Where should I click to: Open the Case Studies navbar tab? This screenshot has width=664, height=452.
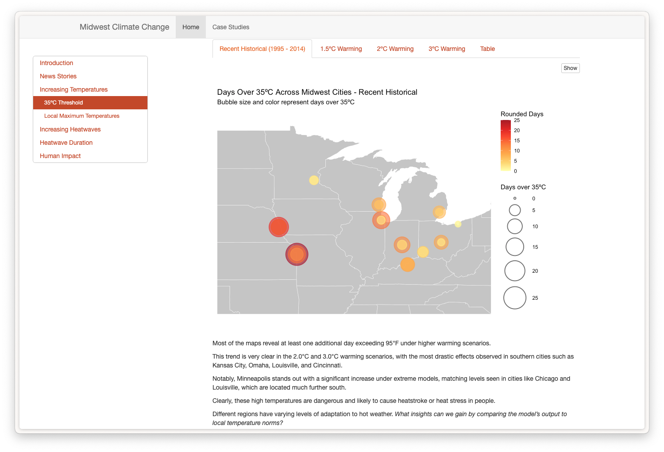tap(231, 27)
